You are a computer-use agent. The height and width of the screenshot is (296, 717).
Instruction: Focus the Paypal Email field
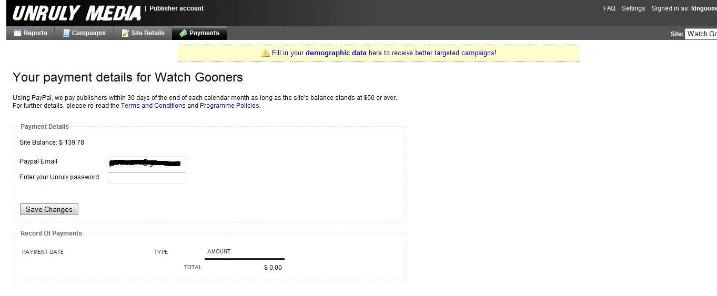147,162
